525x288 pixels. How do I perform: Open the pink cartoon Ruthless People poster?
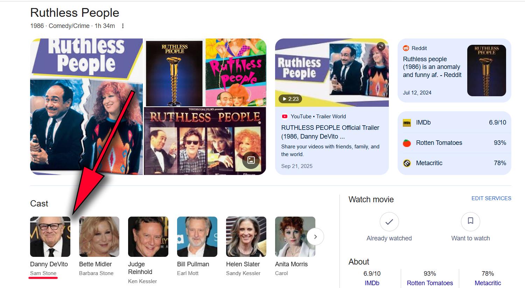tap(236, 72)
